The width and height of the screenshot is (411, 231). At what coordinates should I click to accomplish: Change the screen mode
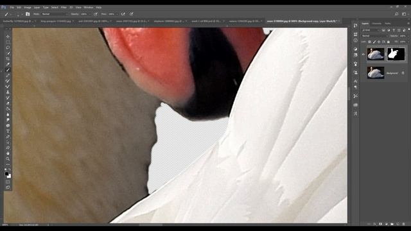[x=8, y=187]
